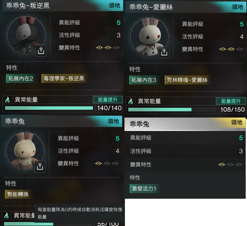Click flame icon beside 異常能量 in 愛麗絲 card
This screenshot has width=247, height=226.
coord(131,101)
